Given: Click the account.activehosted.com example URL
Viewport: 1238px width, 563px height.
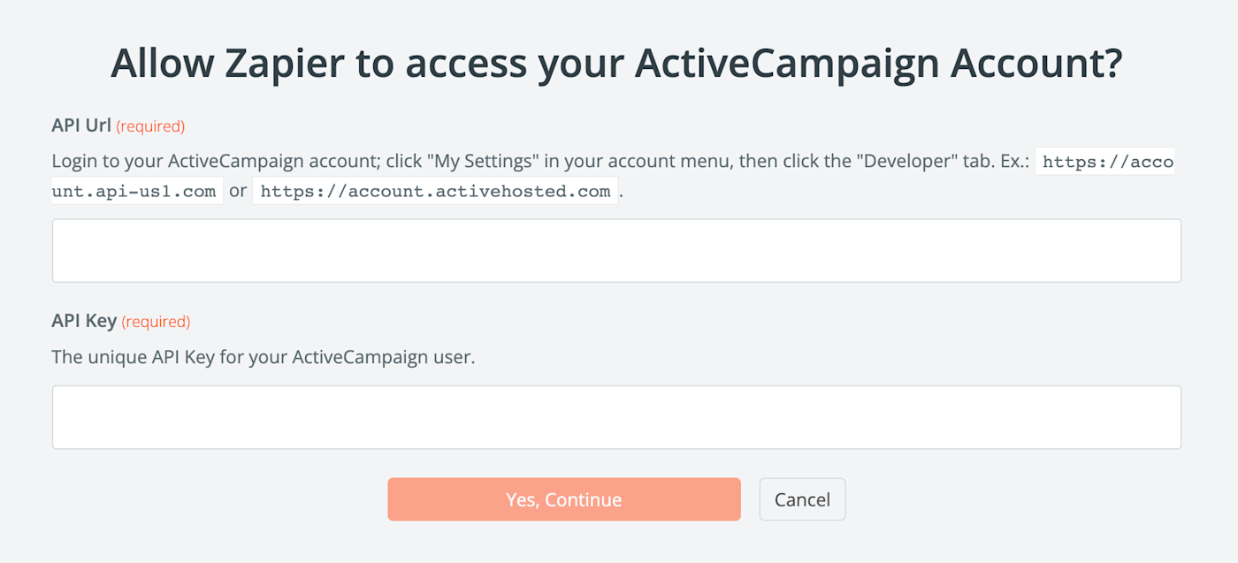Looking at the screenshot, I should point(435,191).
